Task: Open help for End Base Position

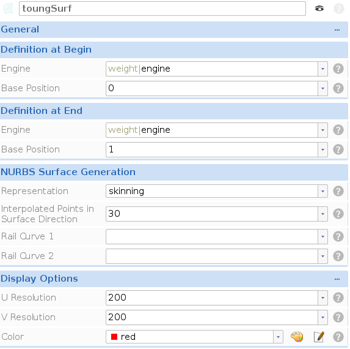Action: 338,149
